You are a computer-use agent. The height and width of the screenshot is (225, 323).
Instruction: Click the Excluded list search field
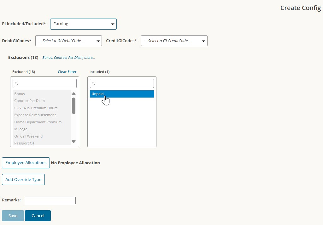[x=44, y=83]
